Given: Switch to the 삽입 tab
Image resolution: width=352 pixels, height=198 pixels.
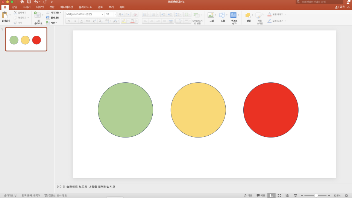Looking at the screenshot, I should click(15, 7).
